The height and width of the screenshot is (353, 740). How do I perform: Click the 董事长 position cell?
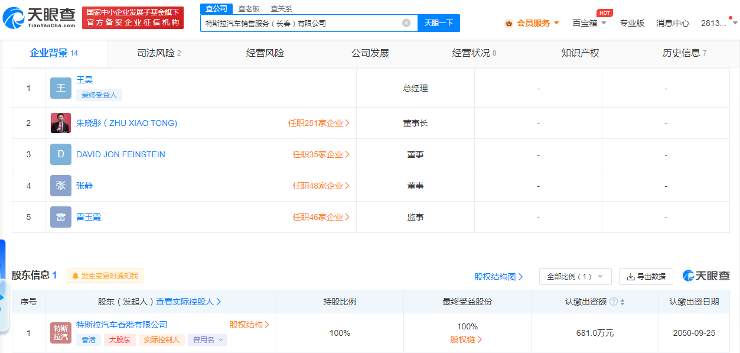[x=415, y=123]
